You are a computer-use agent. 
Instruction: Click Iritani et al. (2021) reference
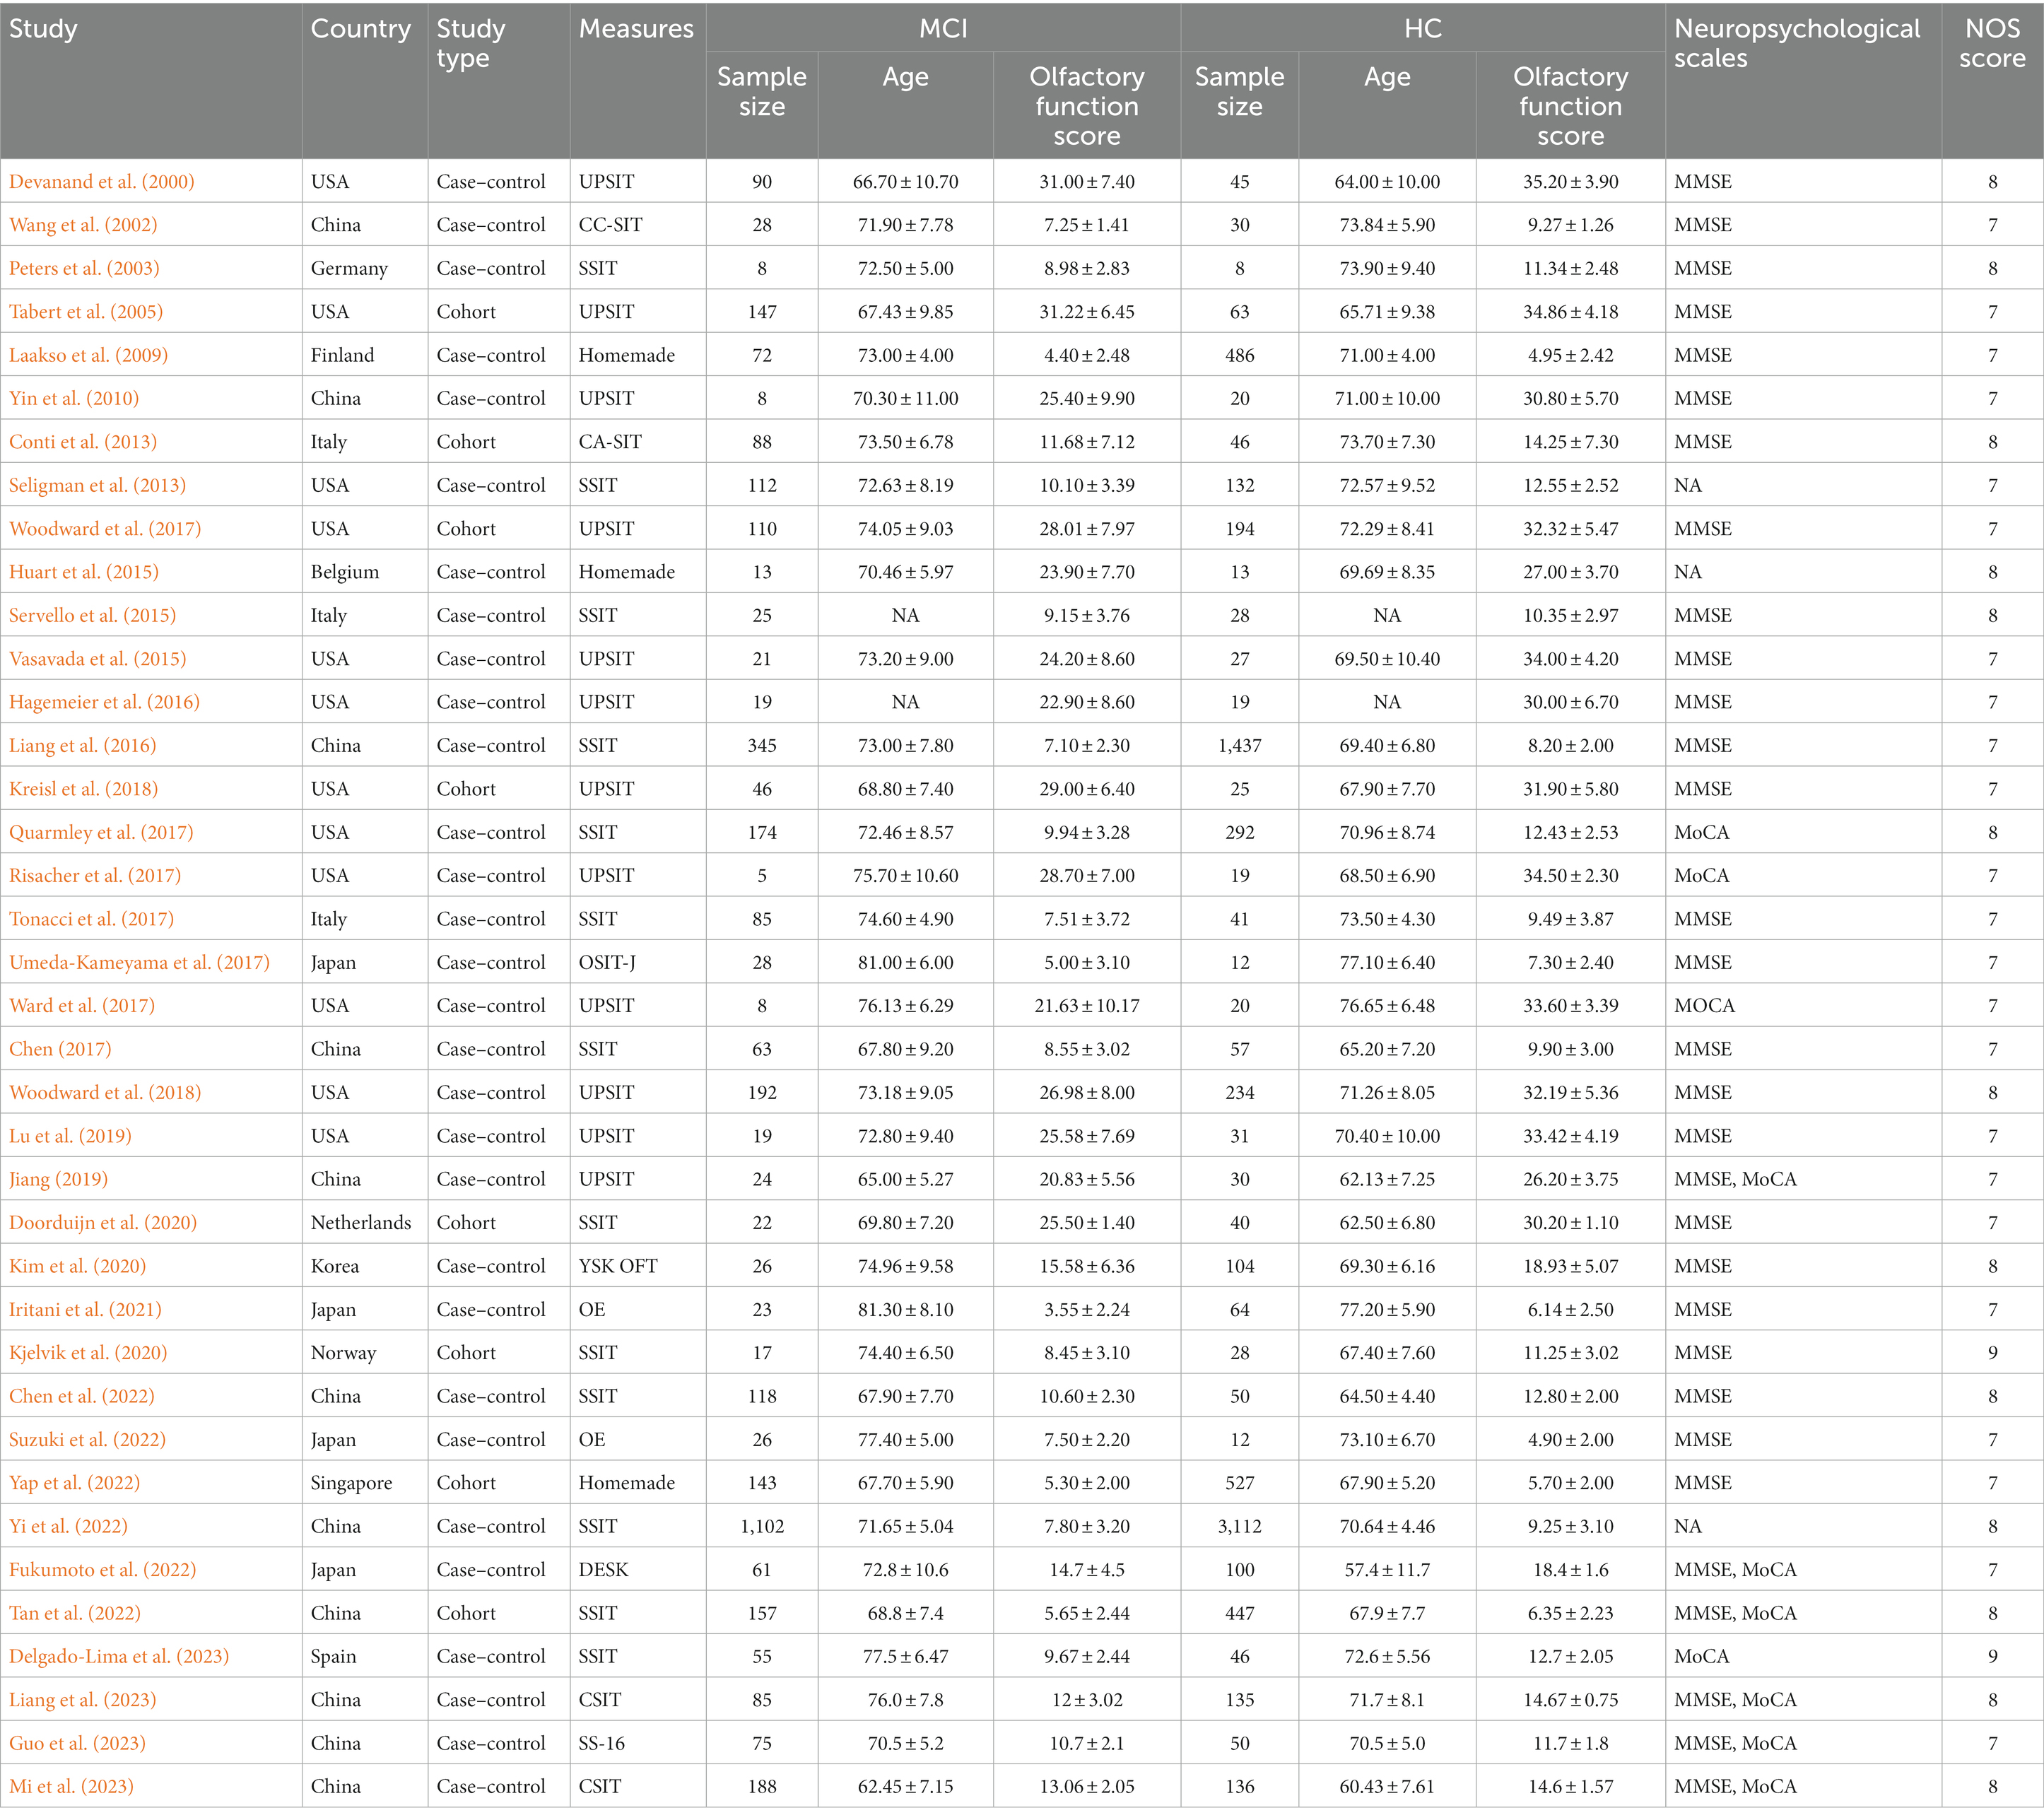coord(85,1310)
